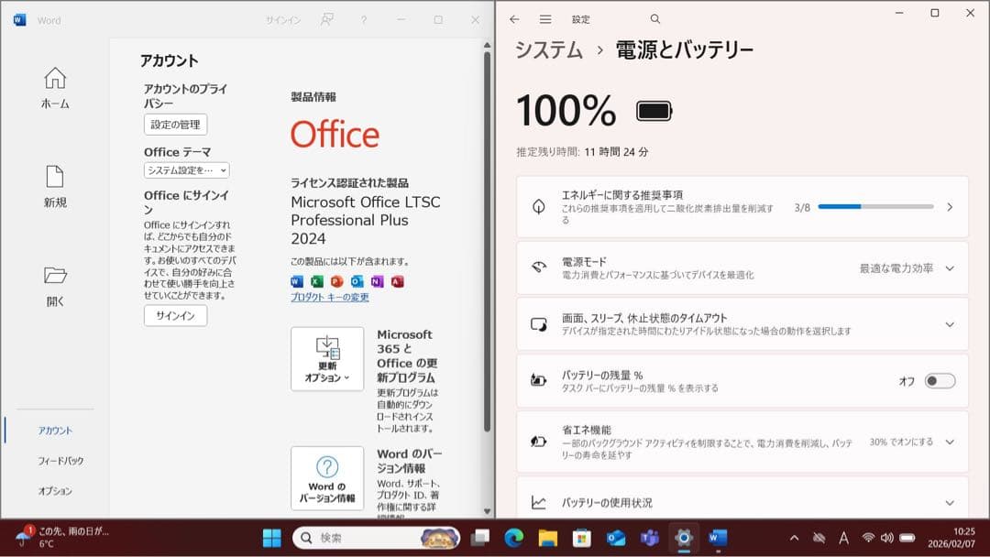Open Outlook from the taskbar
Screen dimensions: 990x557
[616, 538]
